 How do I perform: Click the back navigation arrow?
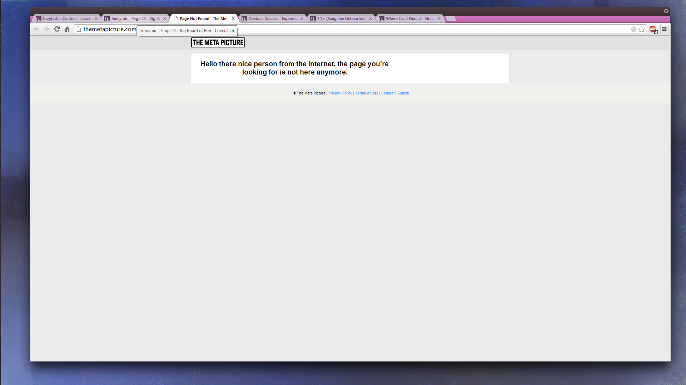coord(36,29)
